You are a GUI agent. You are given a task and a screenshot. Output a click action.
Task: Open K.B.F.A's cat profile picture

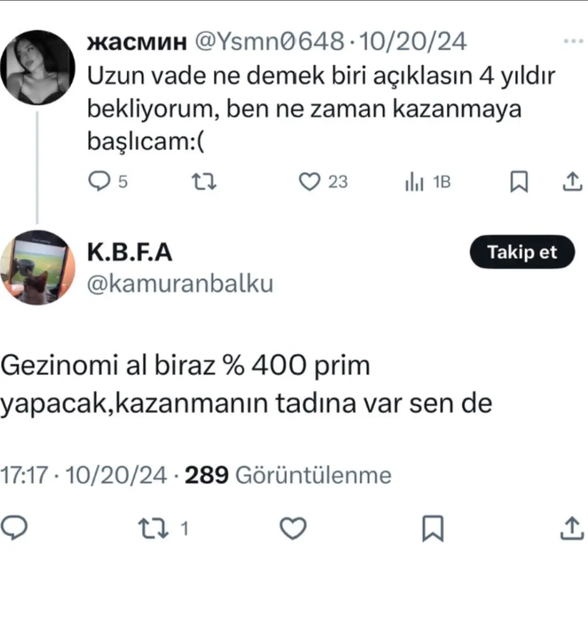click(x=38, y=268)
